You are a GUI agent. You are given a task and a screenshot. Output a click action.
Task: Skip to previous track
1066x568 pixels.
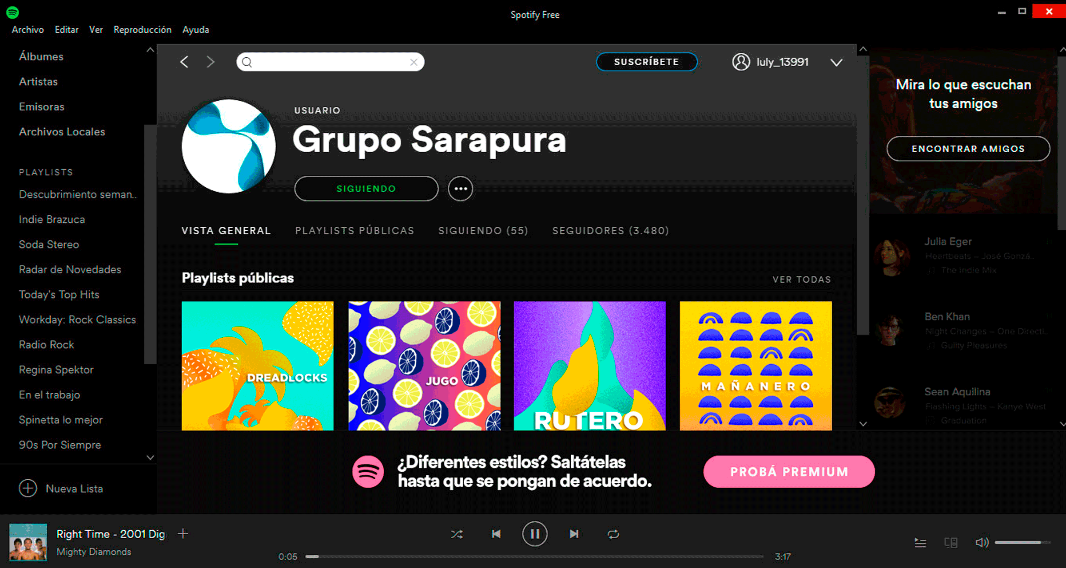(496, 534)
